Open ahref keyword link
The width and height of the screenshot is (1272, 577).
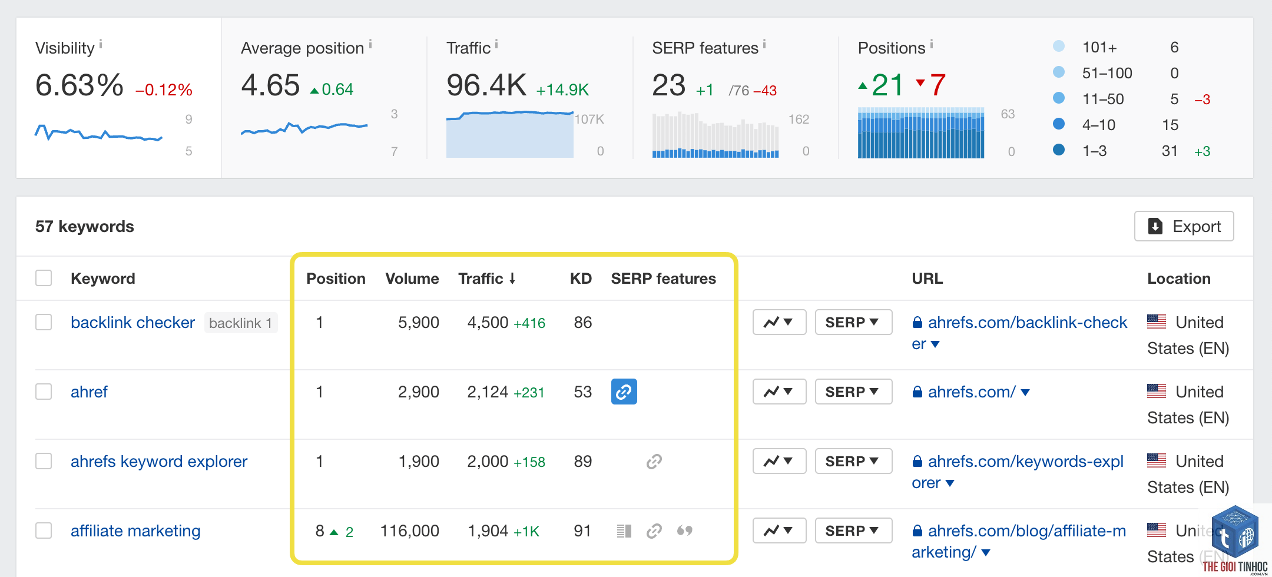[x=89, y=392]
